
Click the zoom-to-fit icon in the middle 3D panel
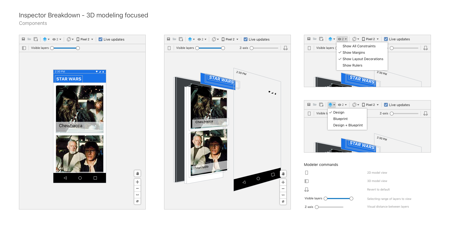[283, 201]
